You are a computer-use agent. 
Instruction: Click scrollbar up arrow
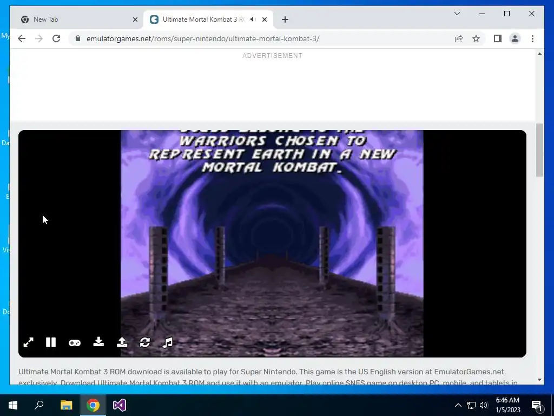pyautogui.click(x=539, y=54)
